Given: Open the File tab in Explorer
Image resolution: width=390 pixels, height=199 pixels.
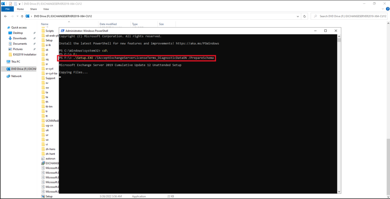Looking at the screenshot, I should coord(8,9).
